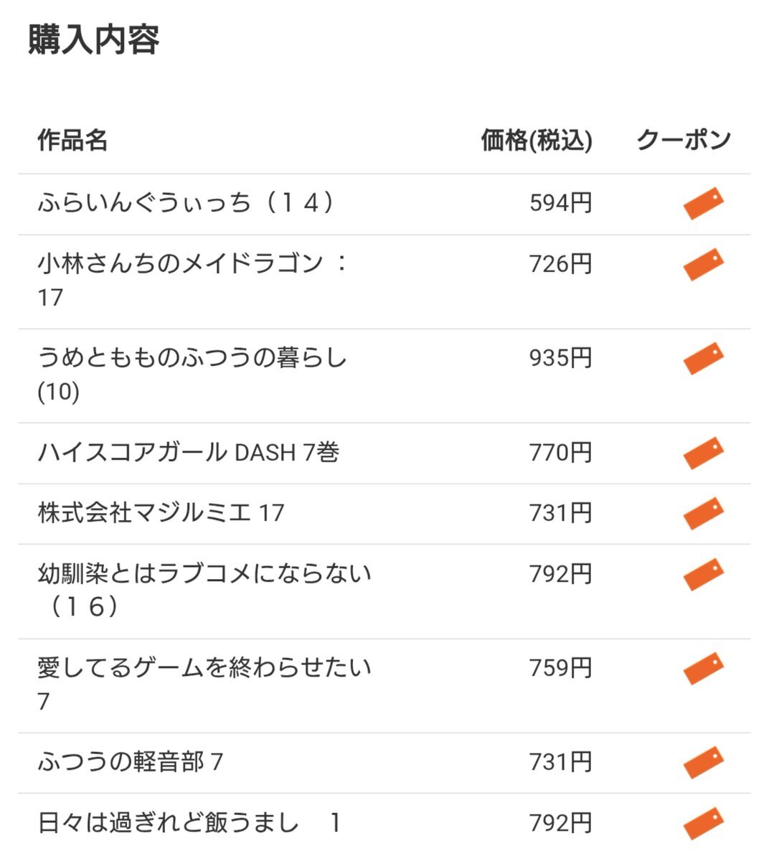Click the 作品名 column header
This screenshot has width=769, height=861.
[x=72, y=140]
